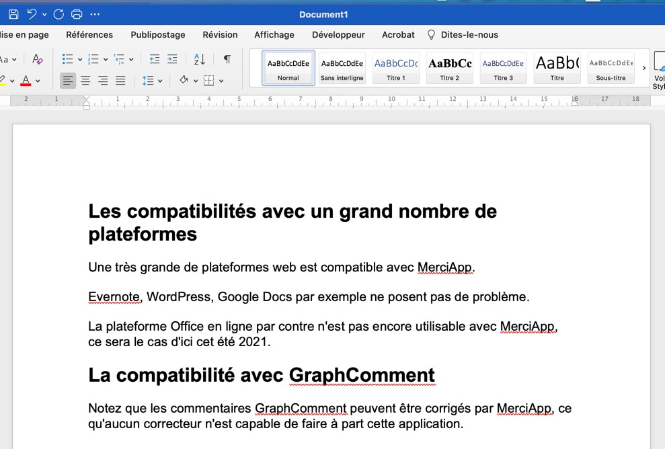
Task: Click the text "cet été 2021"
Action: pyautogui.click(x=233, y=341)
